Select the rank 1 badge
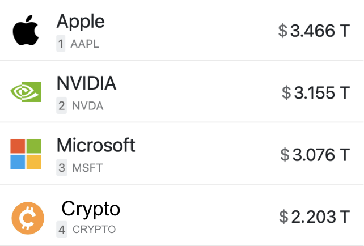364x246 pixels. click(61, 44)
